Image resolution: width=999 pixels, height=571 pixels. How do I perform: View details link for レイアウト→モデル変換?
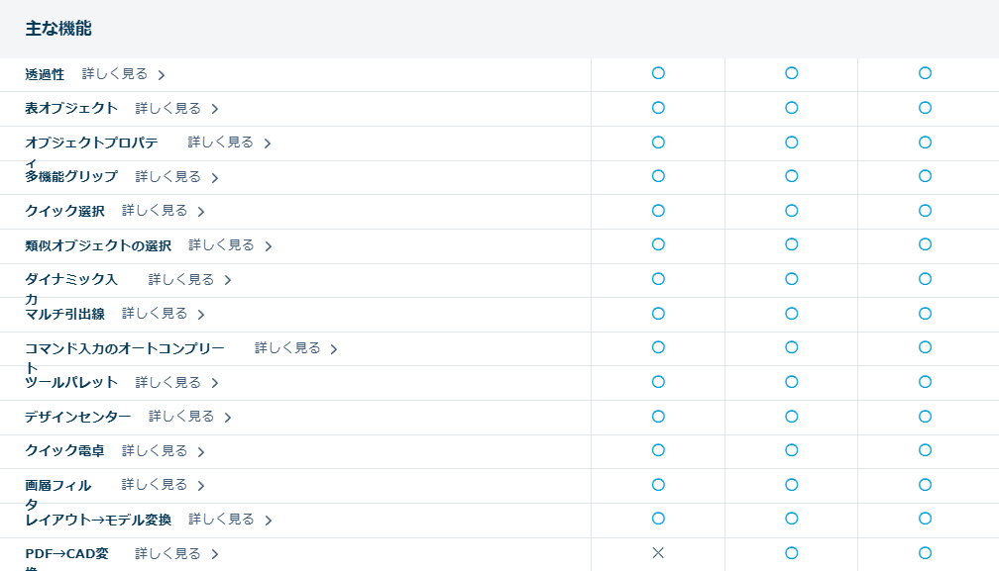pos(221,520)
